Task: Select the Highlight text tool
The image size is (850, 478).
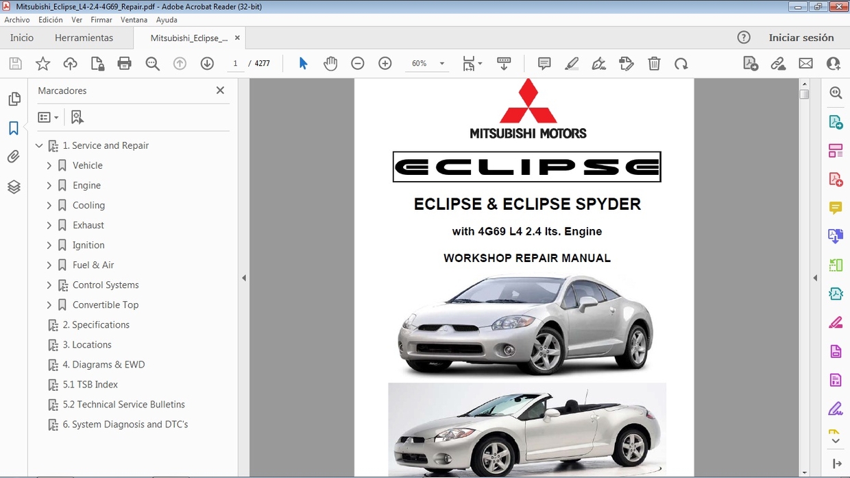Action: [572, 63]
